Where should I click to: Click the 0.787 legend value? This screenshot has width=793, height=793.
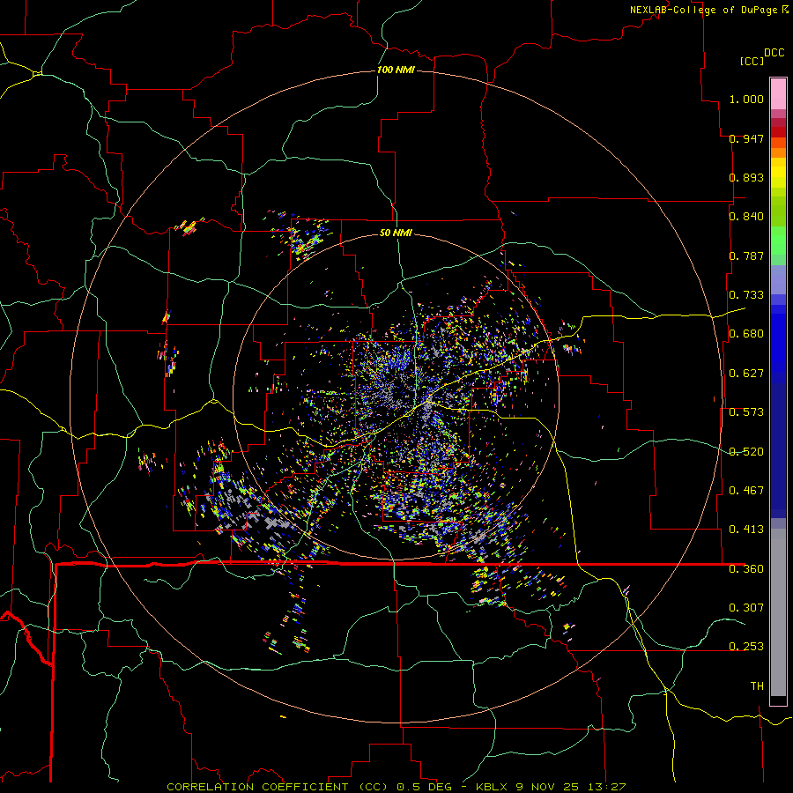pyautogui.click(x=746, y=256)
